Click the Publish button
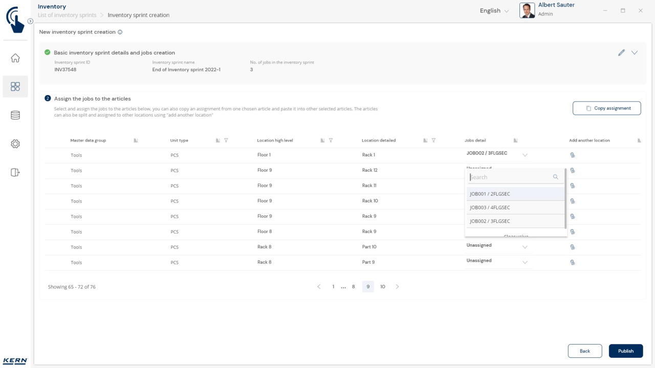 coord(625,351)
